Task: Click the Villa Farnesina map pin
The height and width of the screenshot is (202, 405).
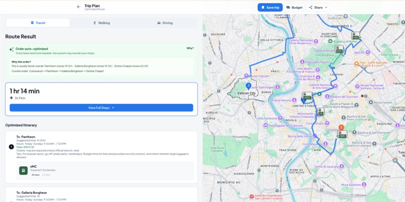Action: coord(280,118)
